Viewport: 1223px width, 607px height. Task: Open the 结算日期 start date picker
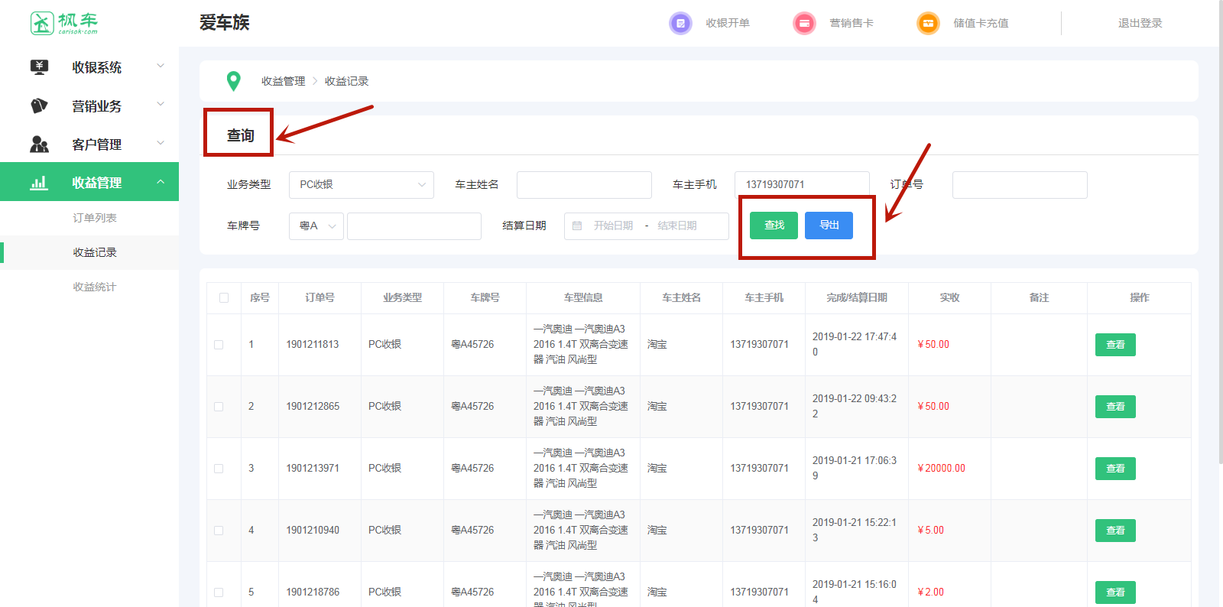pos(613,226)
